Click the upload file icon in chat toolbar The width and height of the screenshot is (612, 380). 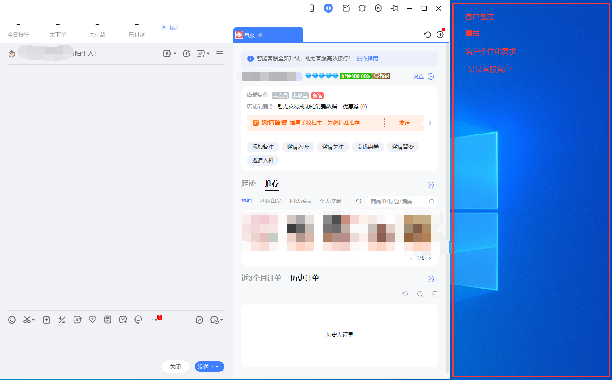coord(47,320)
